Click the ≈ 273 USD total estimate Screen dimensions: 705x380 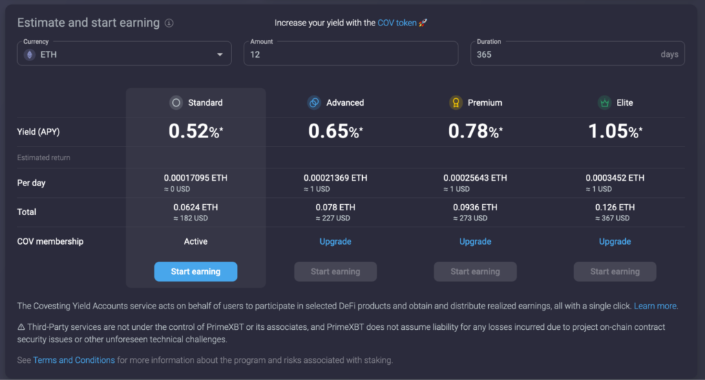pyautogui.click(x=470, y=219)
